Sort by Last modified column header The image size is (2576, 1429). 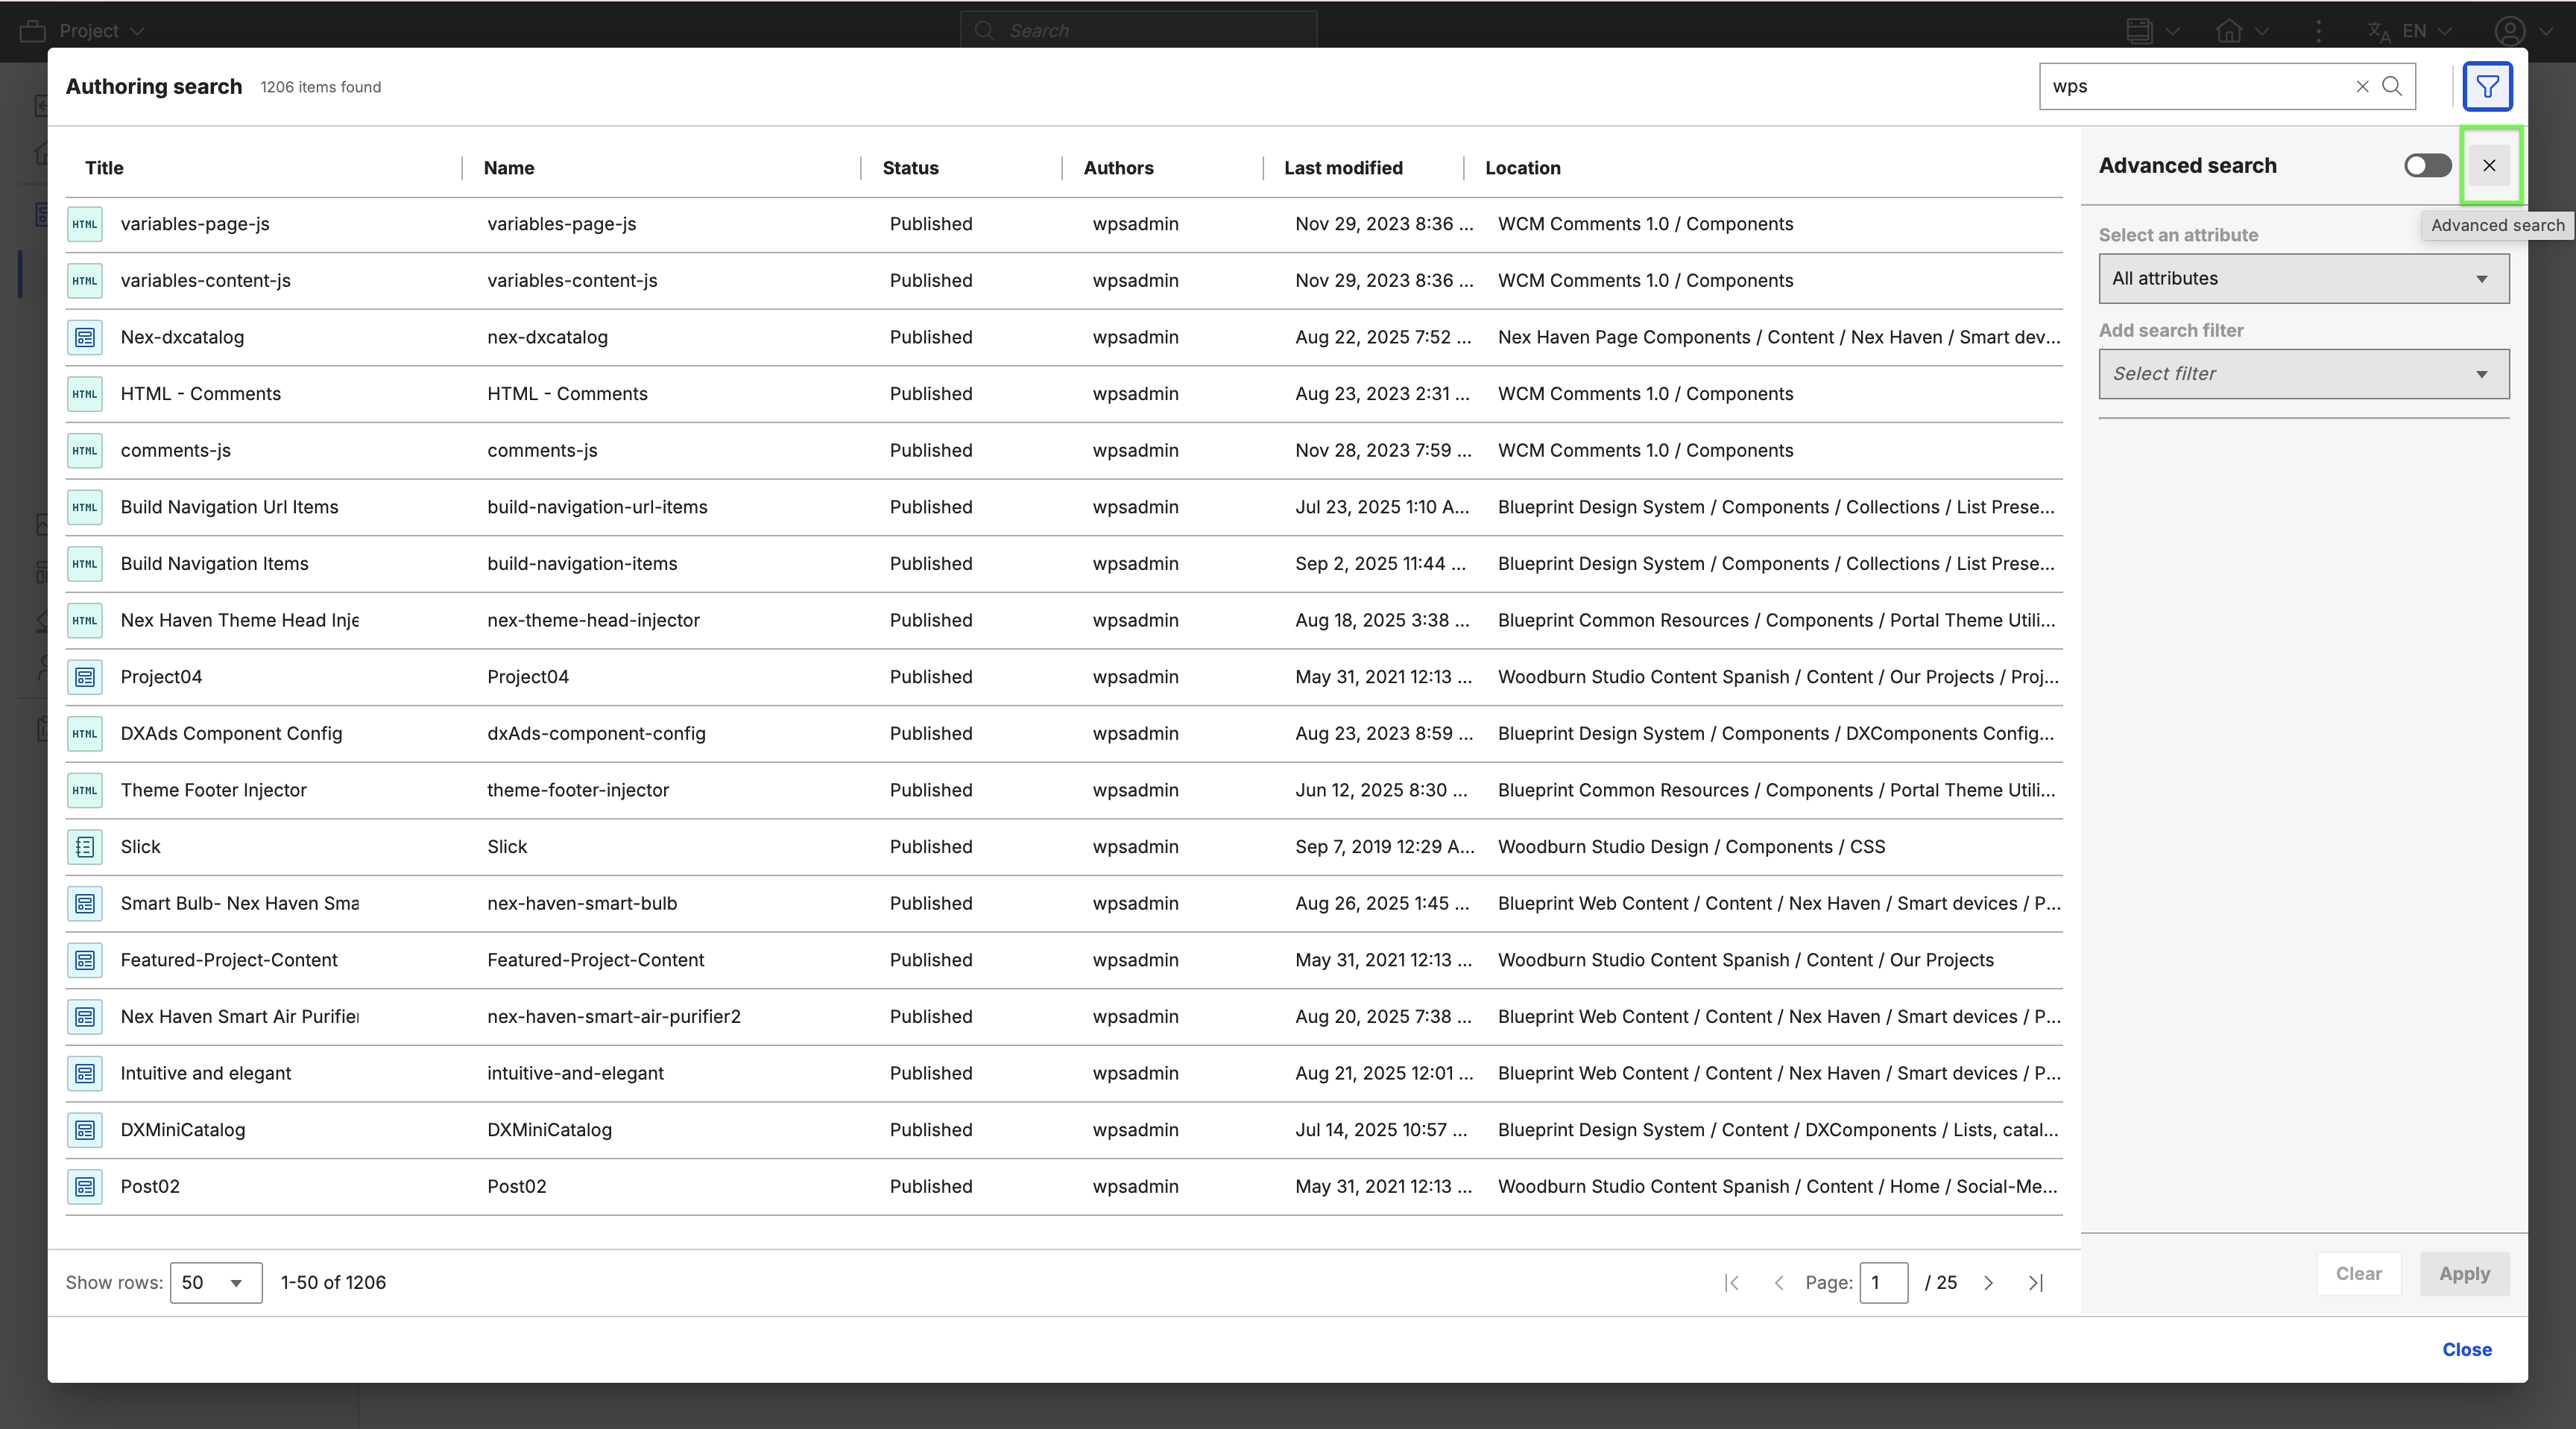click(x=1343, y=168)
